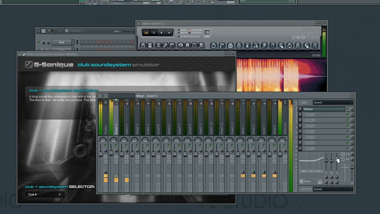Start recording in Edison

click(x=169, y=33)
